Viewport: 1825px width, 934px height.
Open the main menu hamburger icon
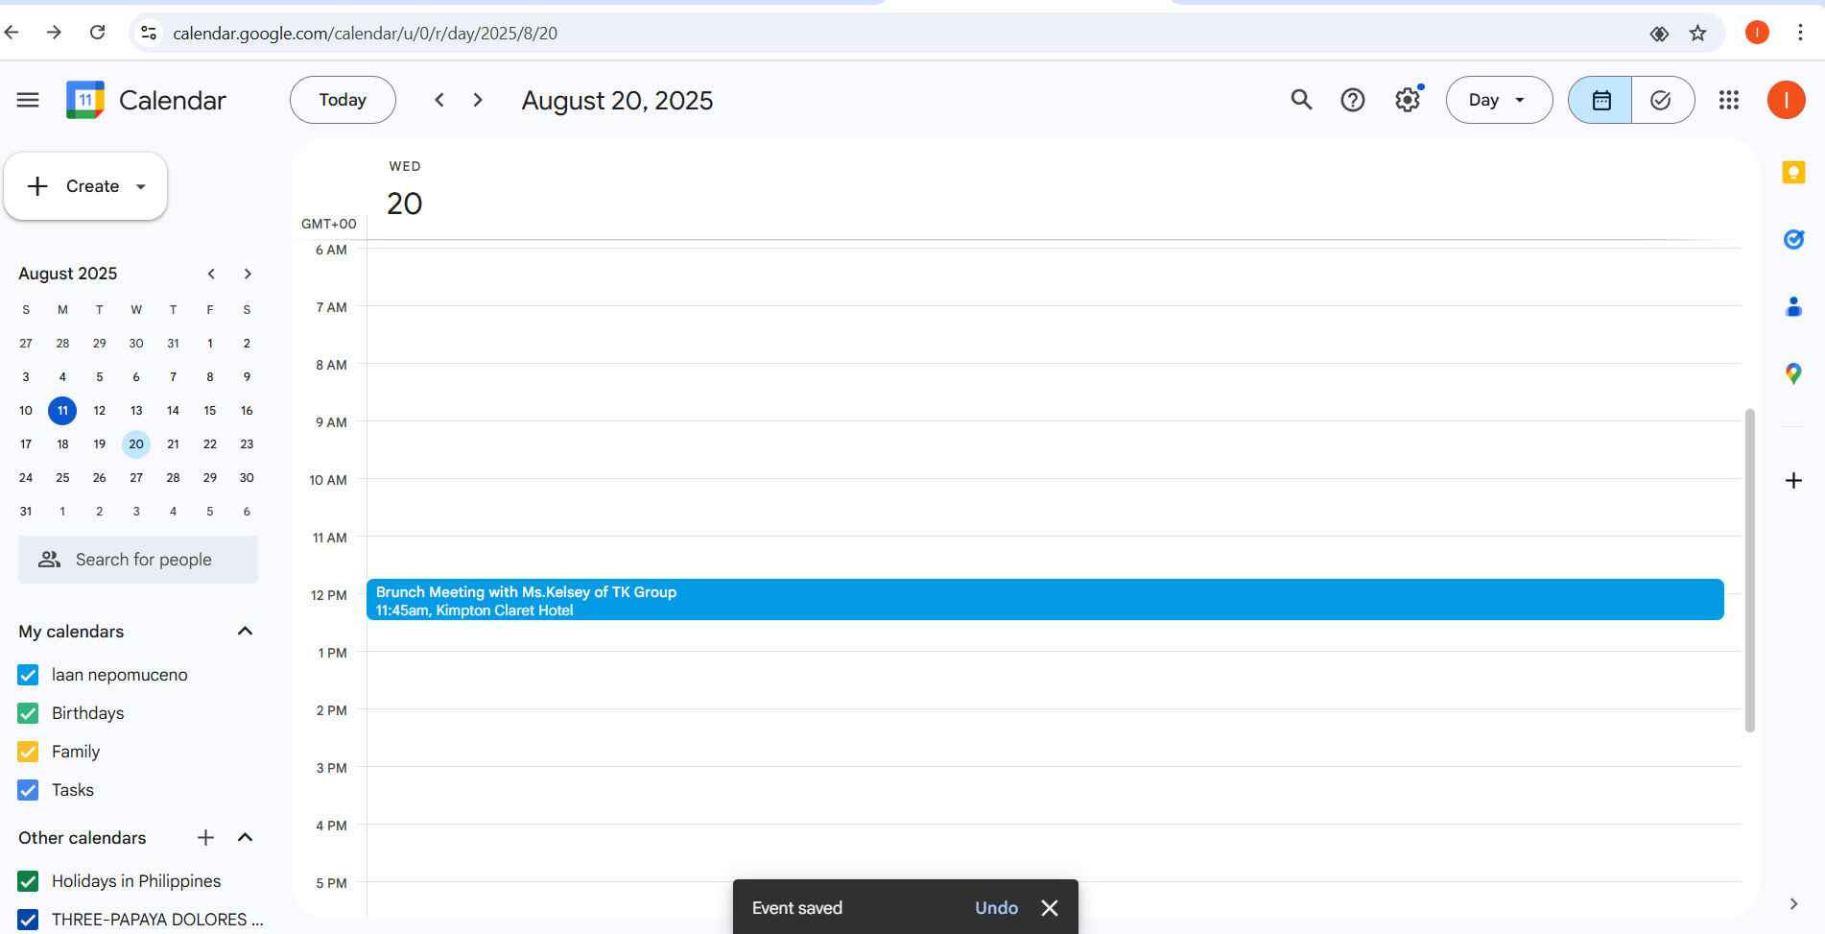click(28, 100)
